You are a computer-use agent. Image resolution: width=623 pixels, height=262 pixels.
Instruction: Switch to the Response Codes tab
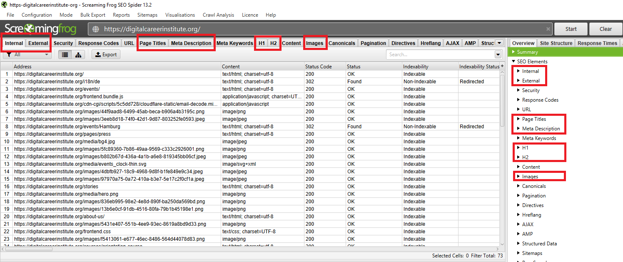pyautogui.click(x=99, y=43)
